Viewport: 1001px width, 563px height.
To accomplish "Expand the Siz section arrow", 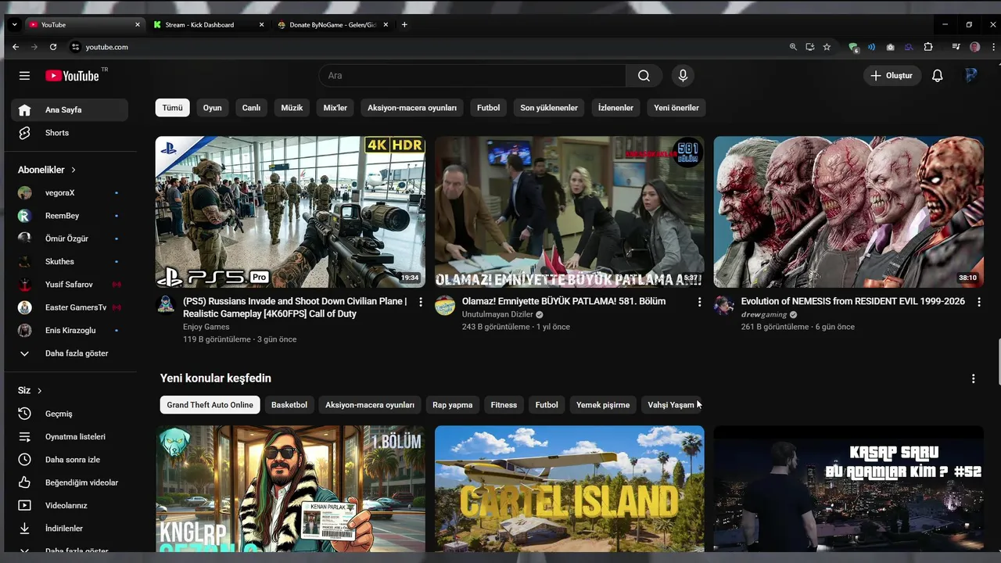I will coord(39,390).
